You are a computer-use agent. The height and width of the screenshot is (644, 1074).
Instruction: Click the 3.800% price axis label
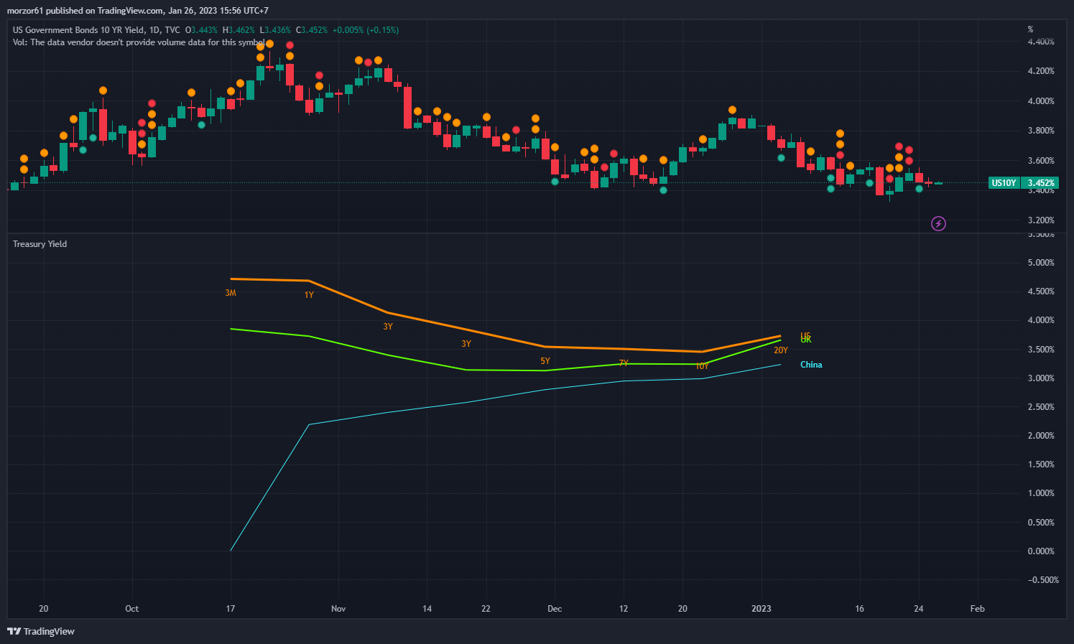click(1041, 131)
